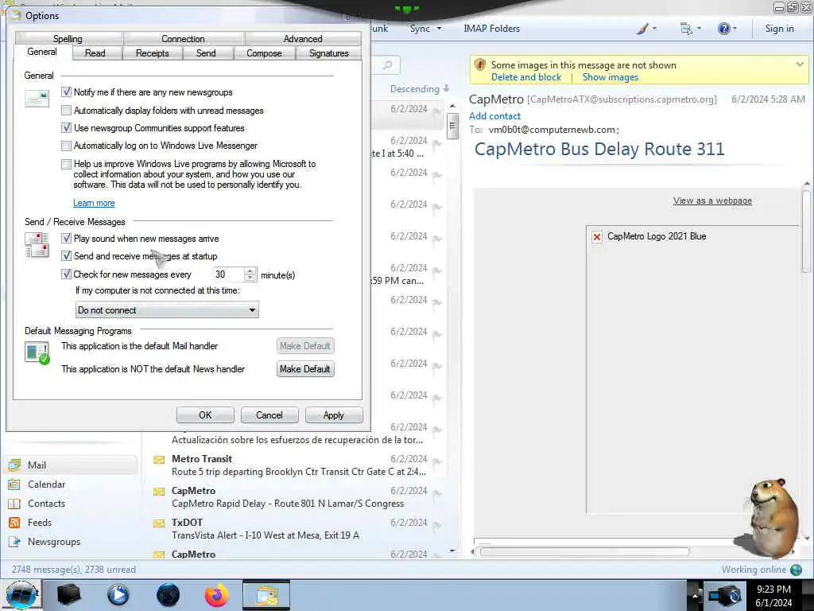The height and width of the screenshot is (611, 814).
Task: Click envelope icon of Metro Transit message
Action: (159, 460)
